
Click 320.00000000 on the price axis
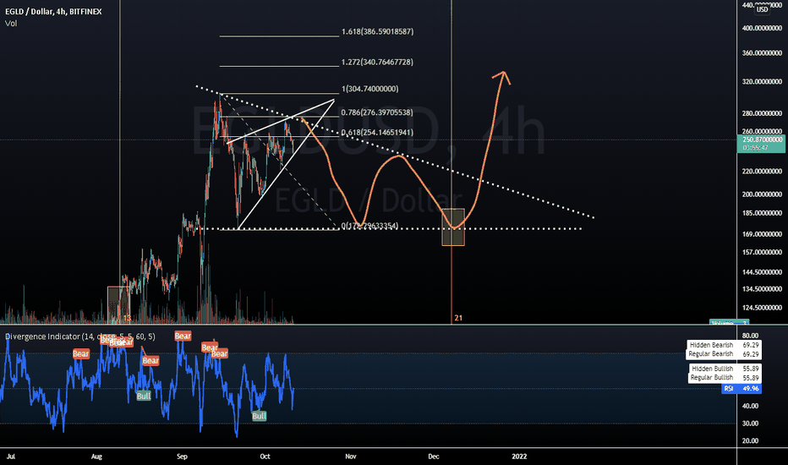(762, 81)
